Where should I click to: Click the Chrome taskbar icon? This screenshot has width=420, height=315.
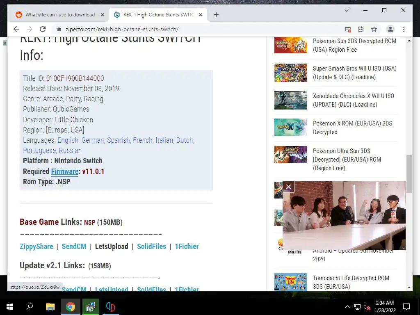(71, 307)
